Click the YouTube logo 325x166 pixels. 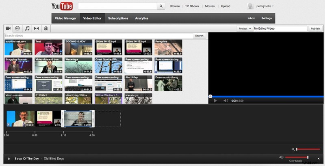click(62, 6)
